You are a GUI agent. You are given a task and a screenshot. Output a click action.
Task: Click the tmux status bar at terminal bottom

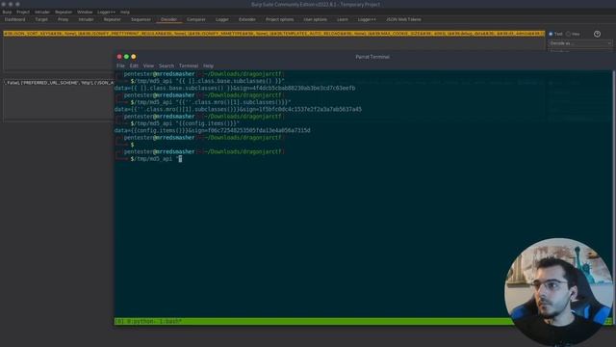(313, 321)
